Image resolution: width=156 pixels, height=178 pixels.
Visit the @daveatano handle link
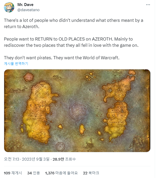coord(29,10)
